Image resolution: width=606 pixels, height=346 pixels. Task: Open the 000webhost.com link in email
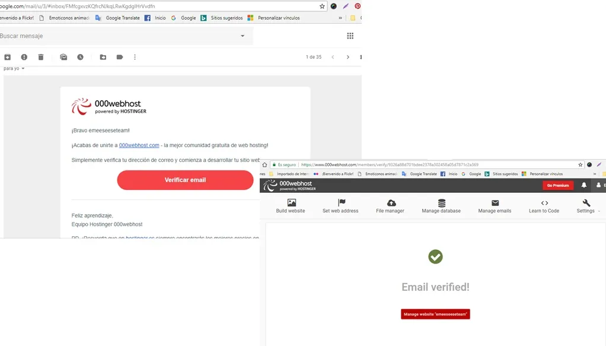139,145
